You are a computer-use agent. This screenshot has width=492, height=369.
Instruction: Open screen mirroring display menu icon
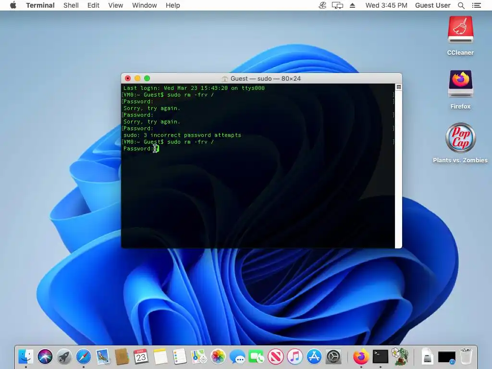pyautogui.click(x=337, y=5)
